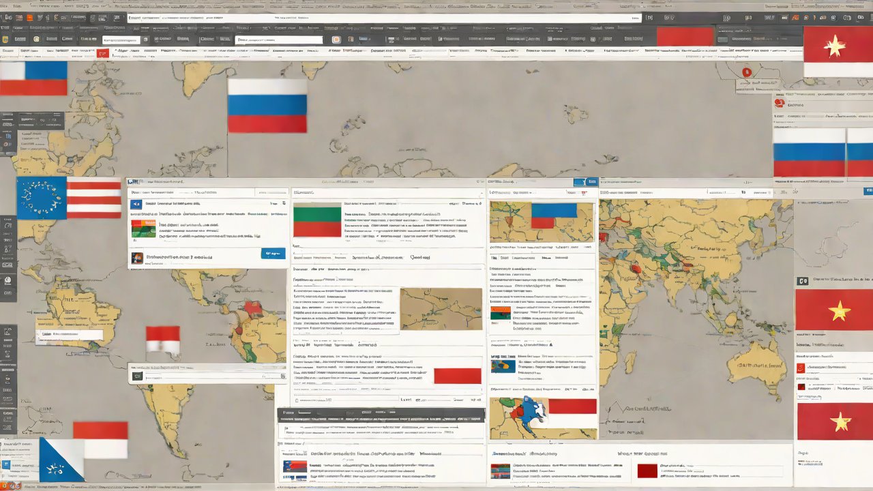Select the large white-blue-red flag on the map
This screenshot has width=873, height=491.
267,105
